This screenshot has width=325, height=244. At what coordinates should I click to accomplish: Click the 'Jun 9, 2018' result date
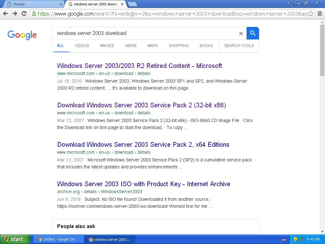(69, 200)
